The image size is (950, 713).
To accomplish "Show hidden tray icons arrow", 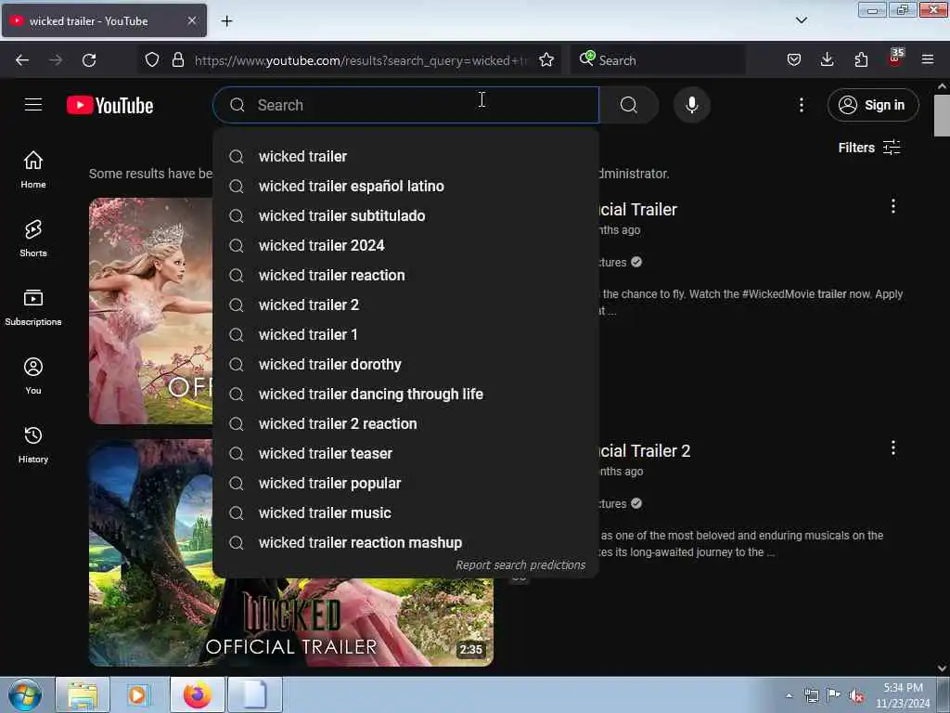I will point(789,696).
